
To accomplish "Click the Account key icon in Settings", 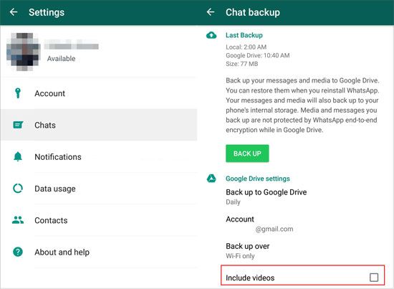I will click(x=18, y=93).
